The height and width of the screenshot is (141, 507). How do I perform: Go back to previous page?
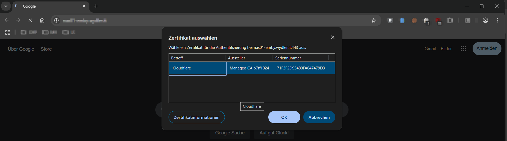7,20
